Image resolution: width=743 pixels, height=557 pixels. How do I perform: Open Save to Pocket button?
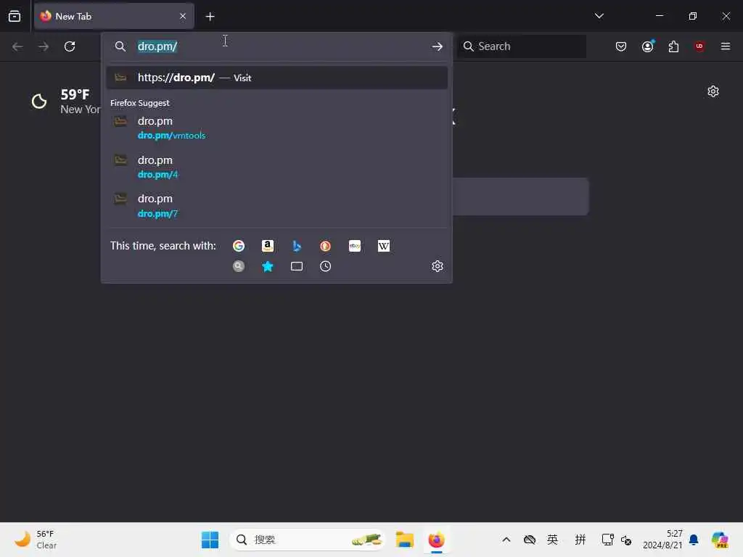tap(621, 46)
